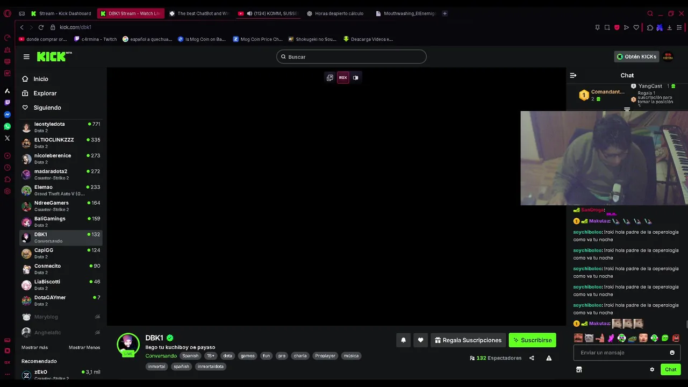Image resolution: width=688 pixels, height=387 pixels.
Task: Select top gifter Comandant... in leaderboard
Action: pyautogui.click(x=601, y=95)
